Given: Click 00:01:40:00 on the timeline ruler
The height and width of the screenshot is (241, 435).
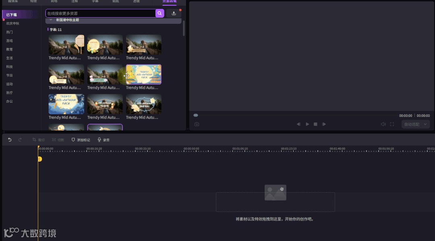Looking at the screenshot, I should point(338,149).
